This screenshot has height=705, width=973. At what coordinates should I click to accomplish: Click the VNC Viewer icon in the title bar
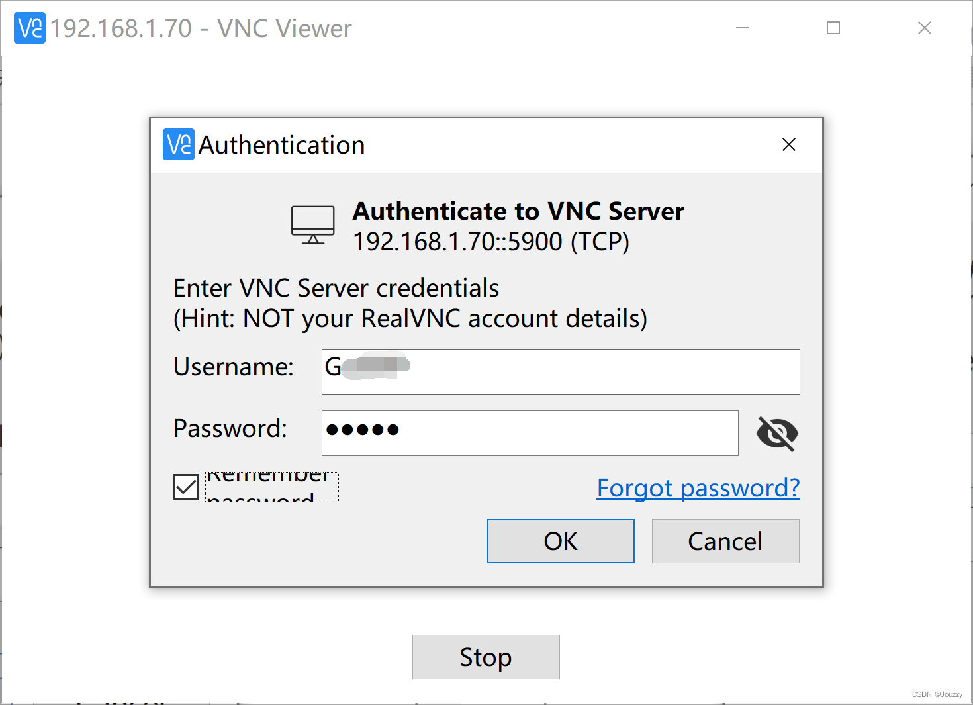[x=29, y=28]
